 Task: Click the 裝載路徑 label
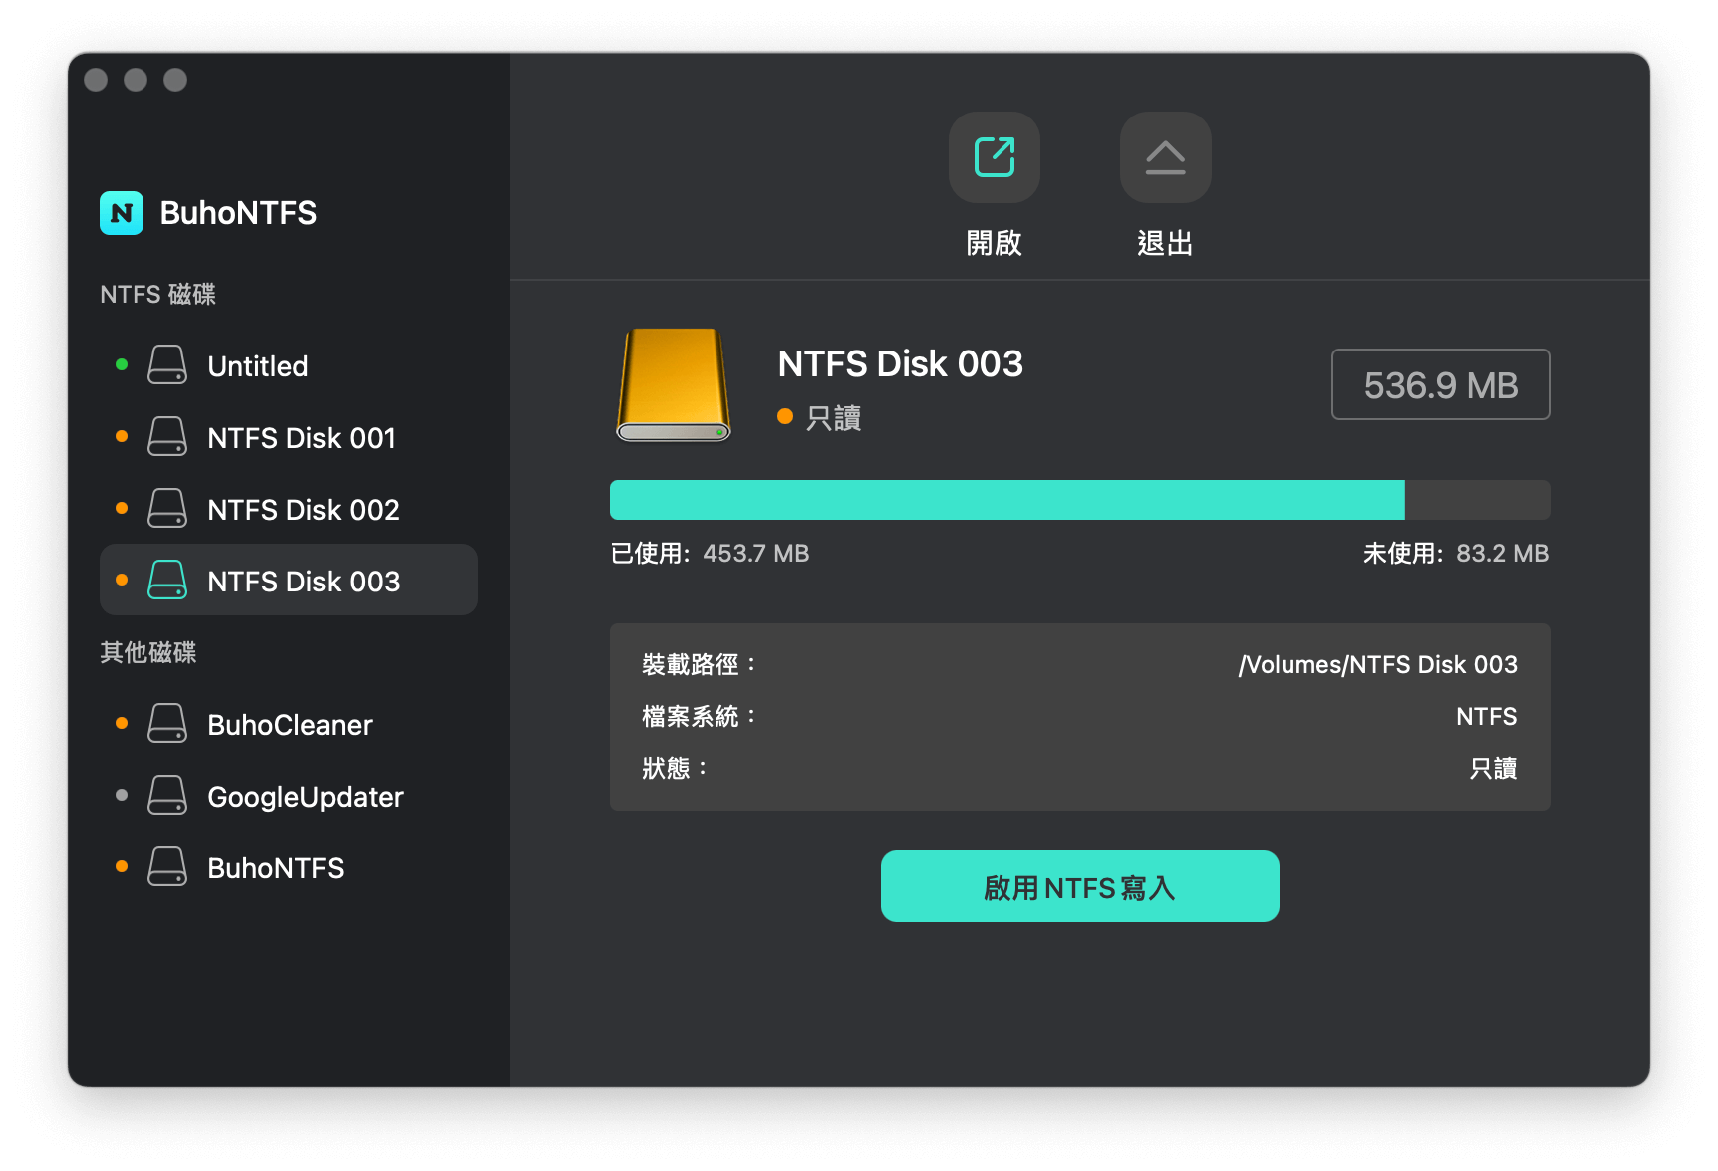699,664
